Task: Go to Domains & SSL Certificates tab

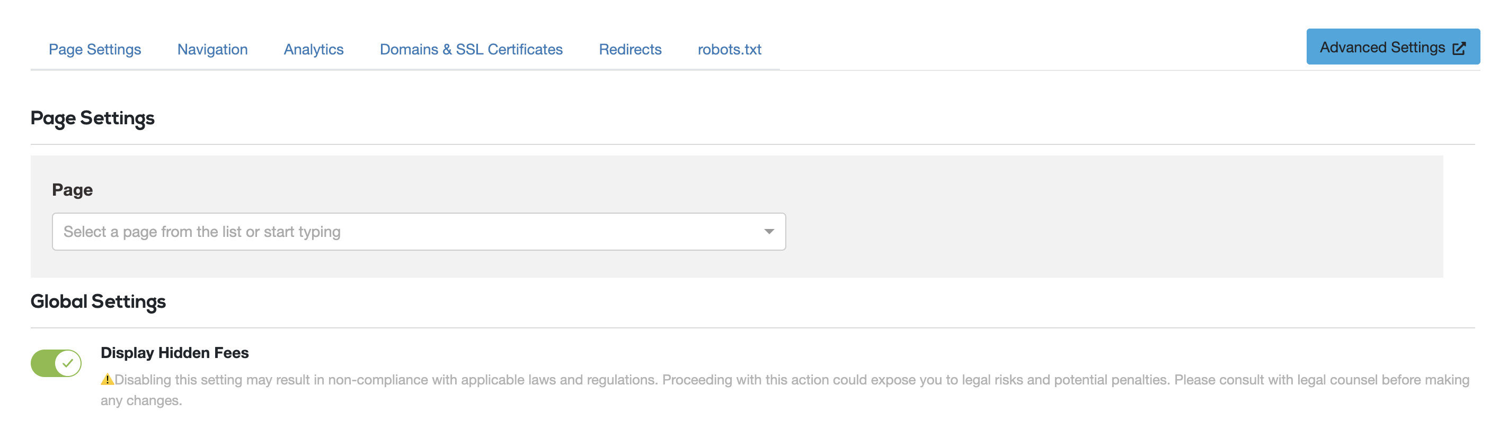Action: [471, 50]
